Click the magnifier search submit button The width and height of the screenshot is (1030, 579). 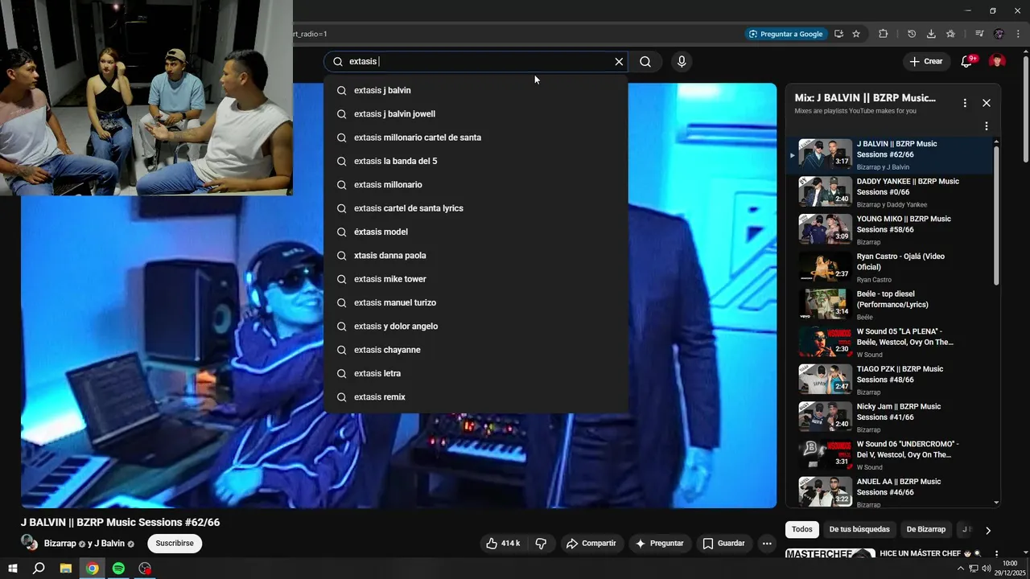pyautogui.click(x=645, y=62)
